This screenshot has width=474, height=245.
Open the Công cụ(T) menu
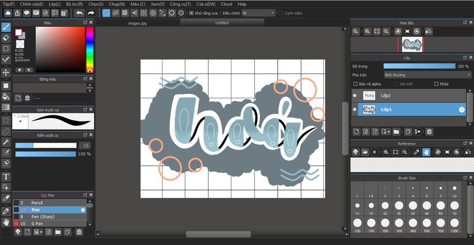click(180, 4)
